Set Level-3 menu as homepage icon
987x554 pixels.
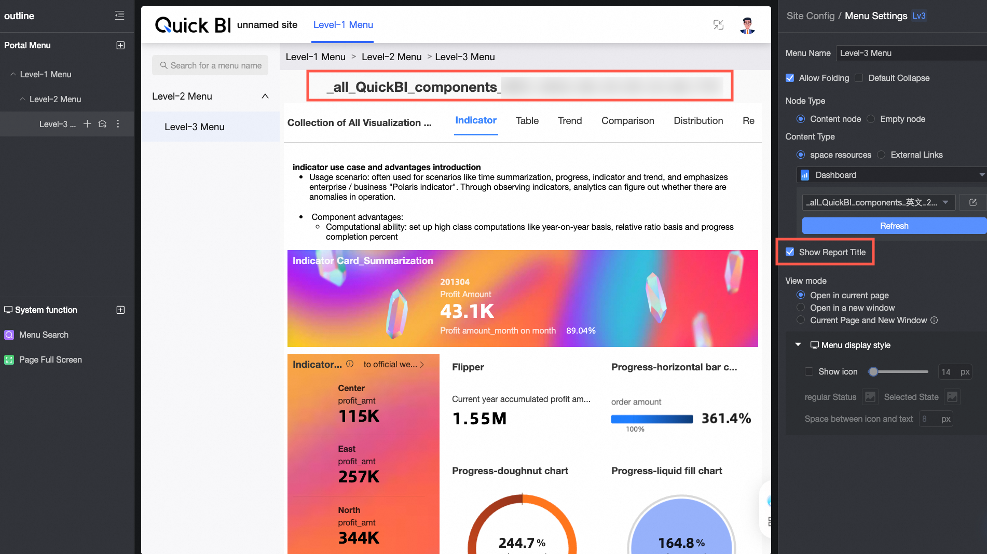point(102,124)
